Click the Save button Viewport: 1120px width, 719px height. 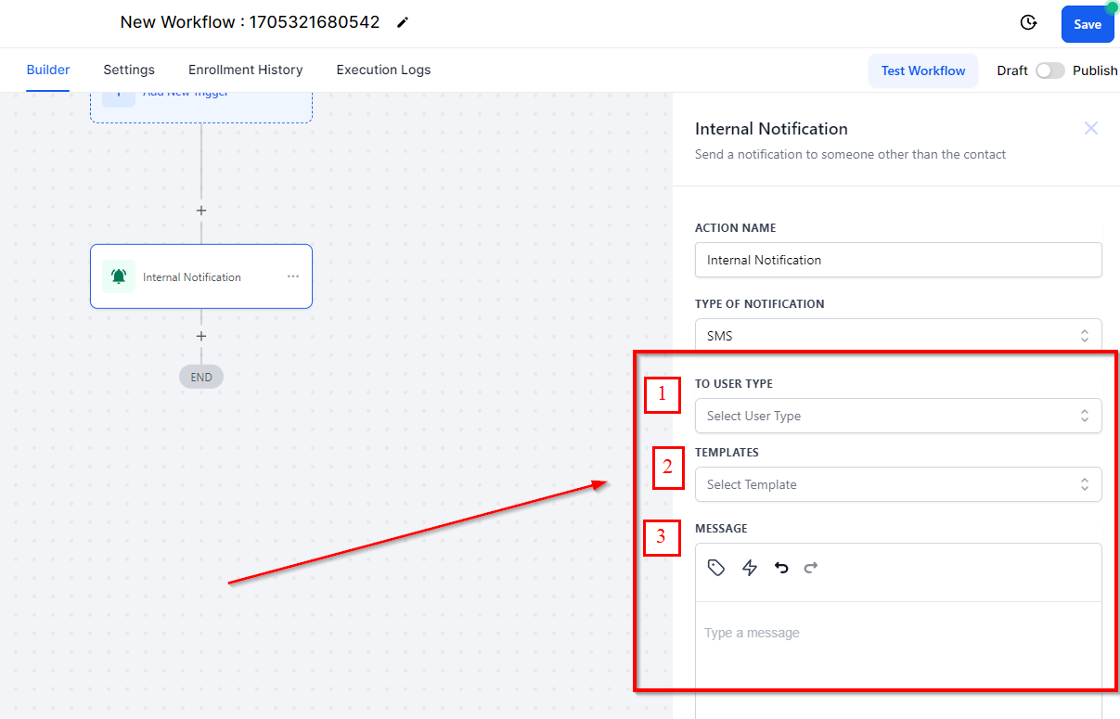[1088, 24]
